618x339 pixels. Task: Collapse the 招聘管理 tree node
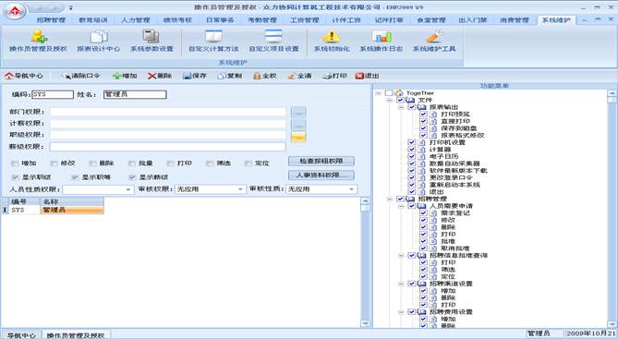point(390,200)
